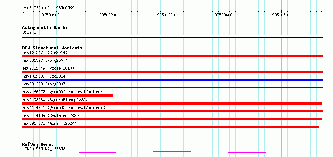This screenshot has height=157, width=333.
Task: Click ruler position 93500400
Action: (x=224, y=15)
